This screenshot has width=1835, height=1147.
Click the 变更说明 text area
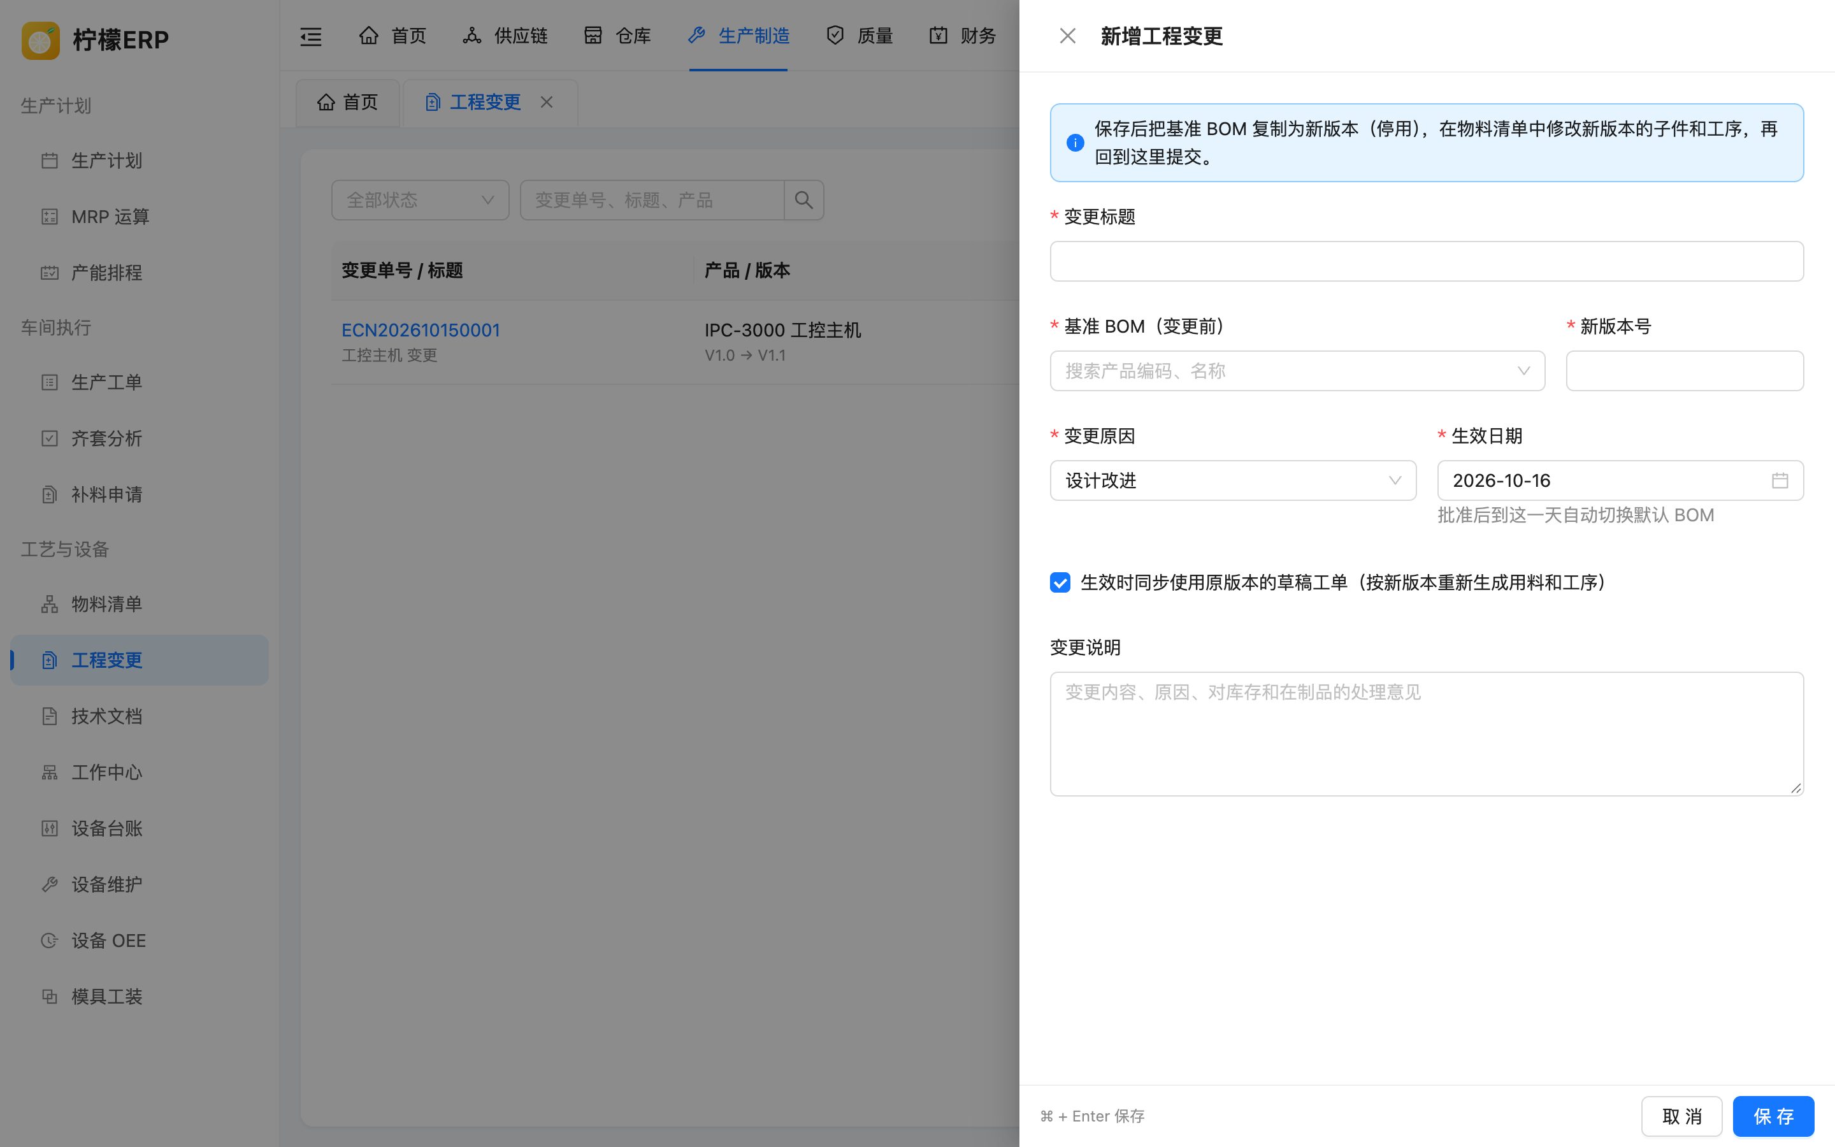[1427, 733]
